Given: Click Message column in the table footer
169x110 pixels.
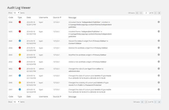Looking at the screenshot, I should 72,97.
